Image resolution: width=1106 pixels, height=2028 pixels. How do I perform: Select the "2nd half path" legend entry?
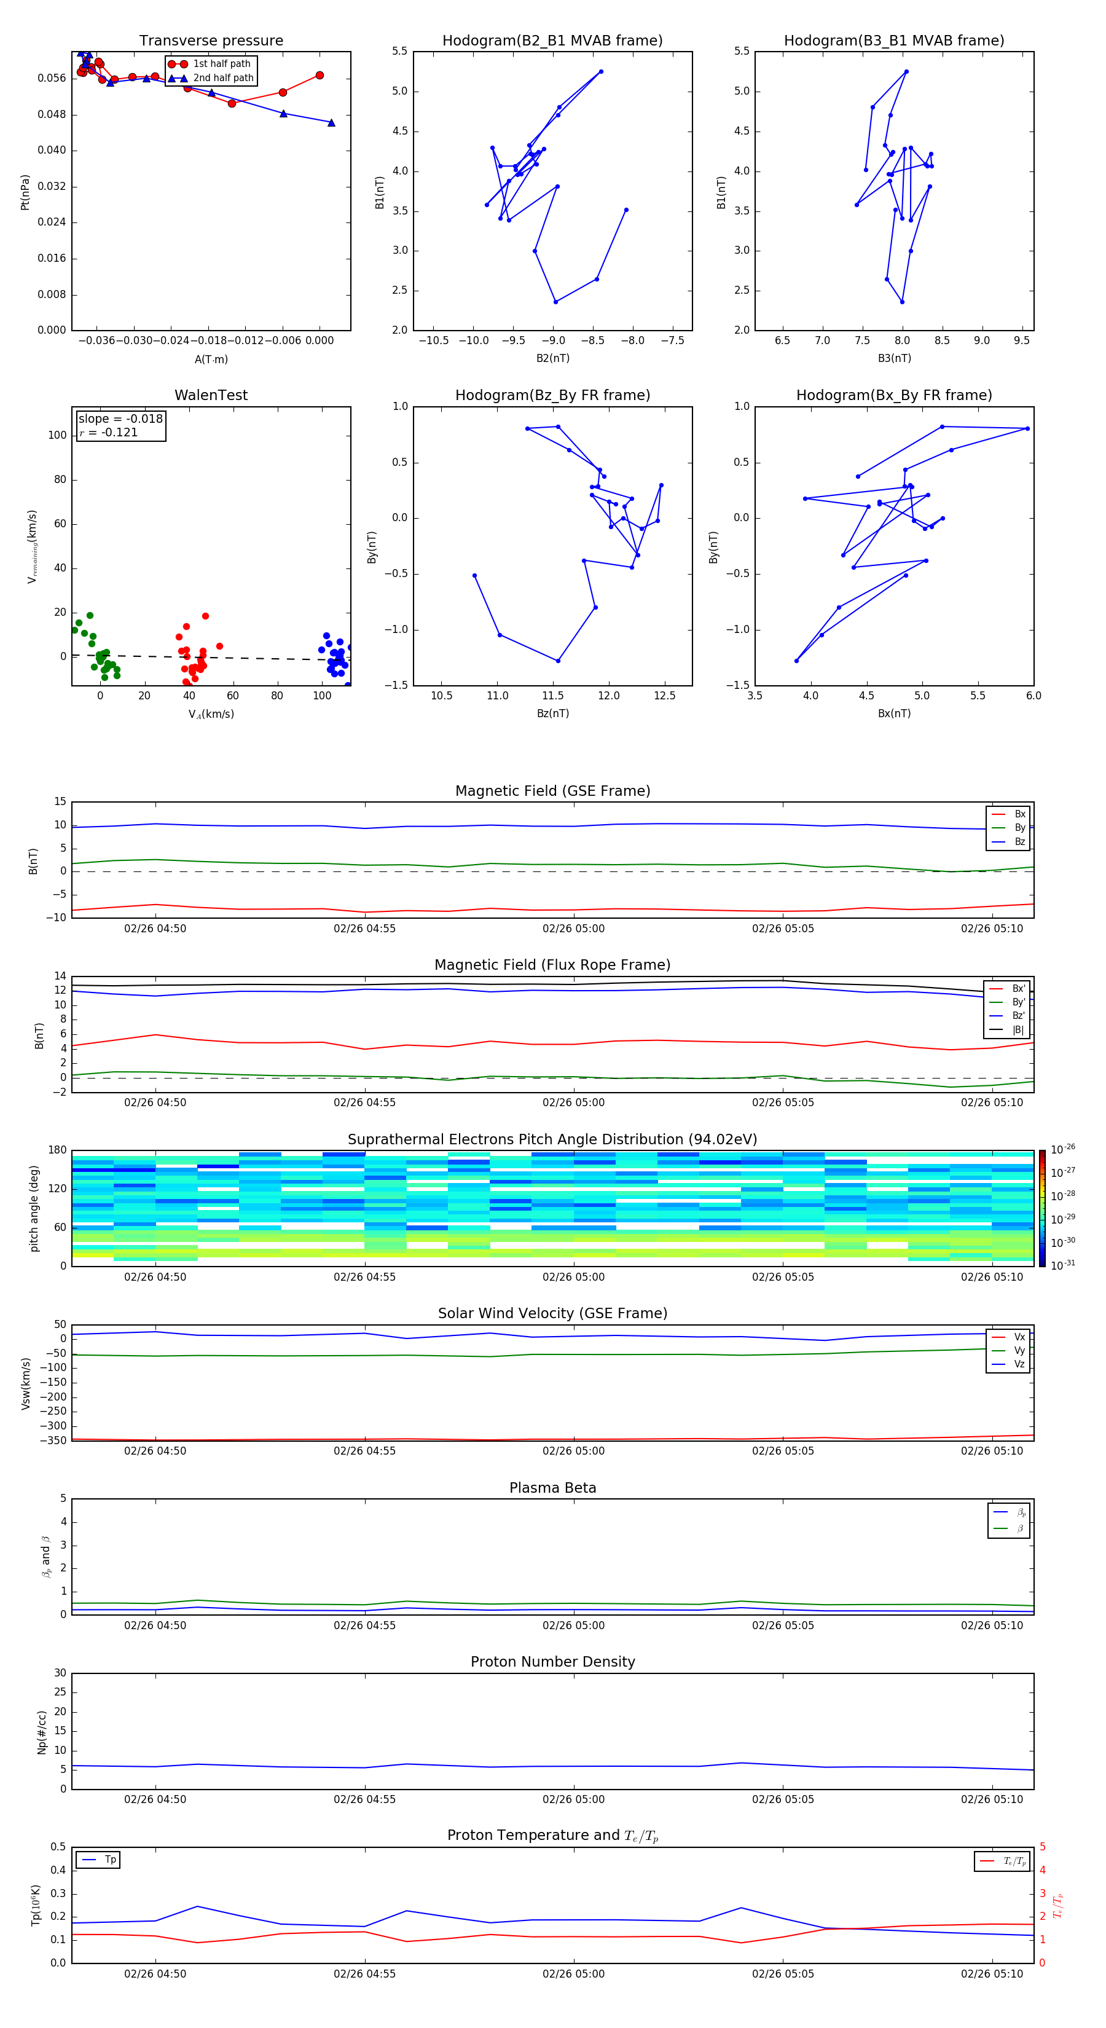(211, 78)
